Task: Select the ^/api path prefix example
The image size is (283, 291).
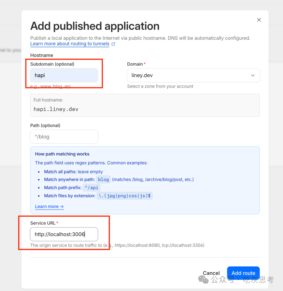Action: 91,188
